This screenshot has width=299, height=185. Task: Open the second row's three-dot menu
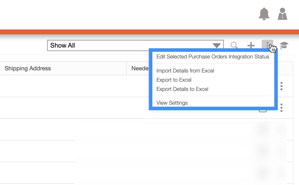(281, 108)
